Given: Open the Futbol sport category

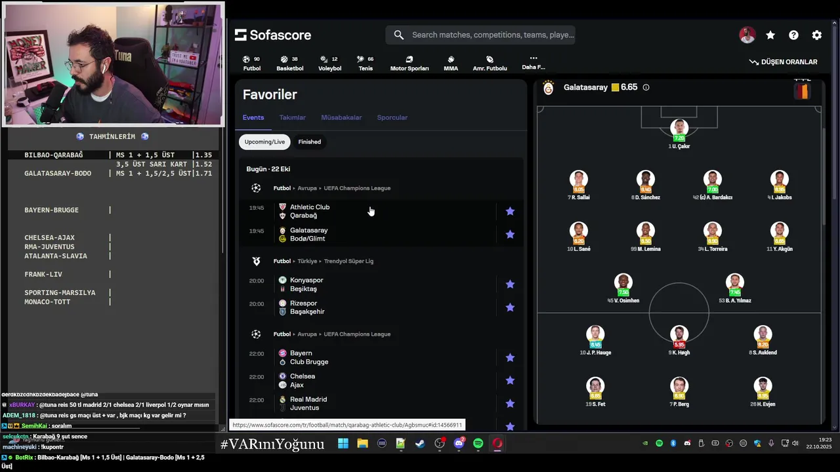Looking at the screenshot, I should [251, 63].
